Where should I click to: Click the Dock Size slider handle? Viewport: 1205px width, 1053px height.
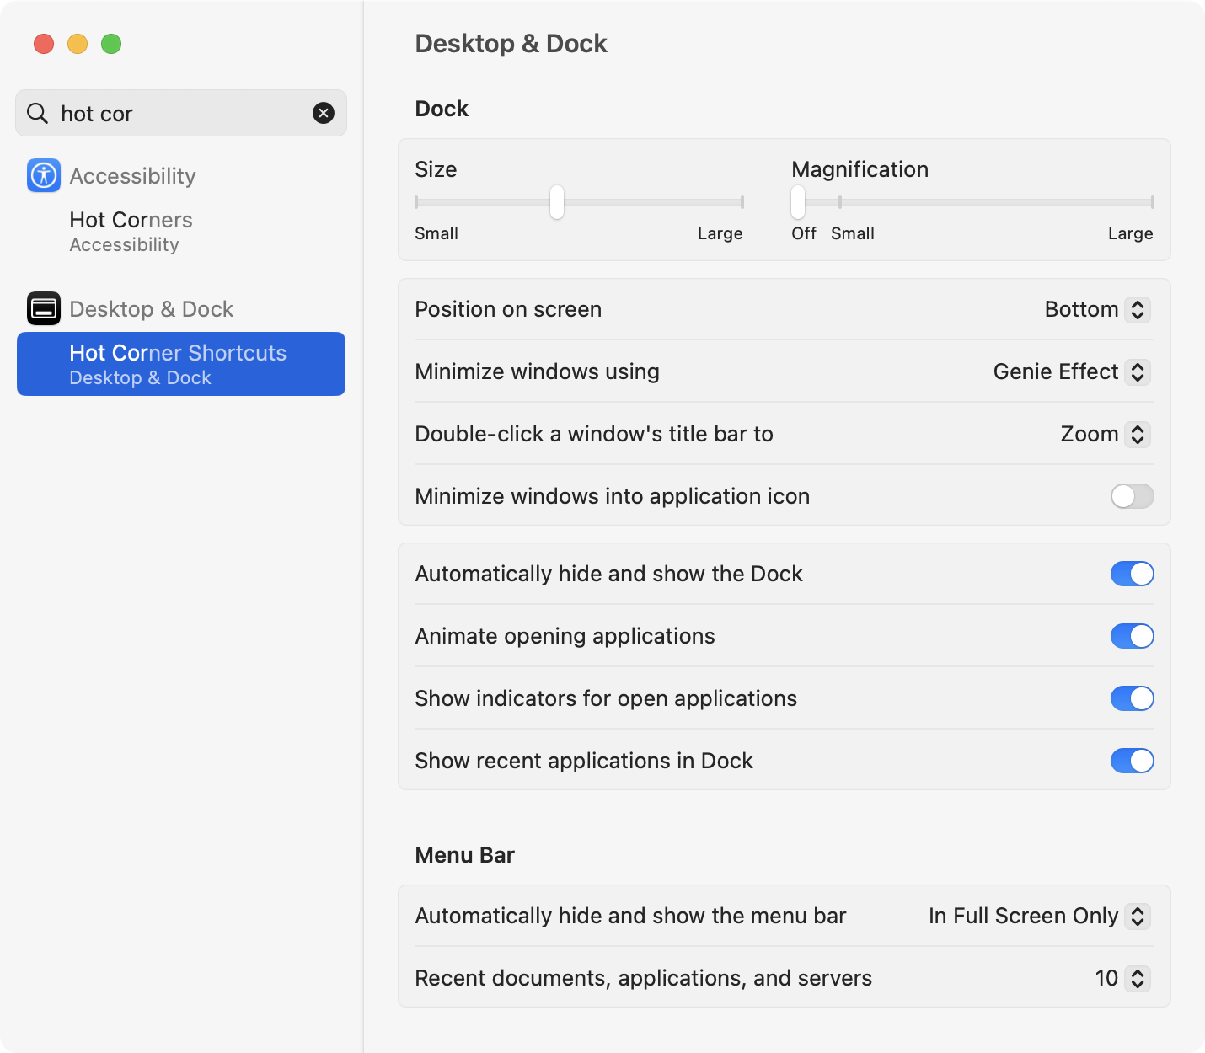[557, 202]
